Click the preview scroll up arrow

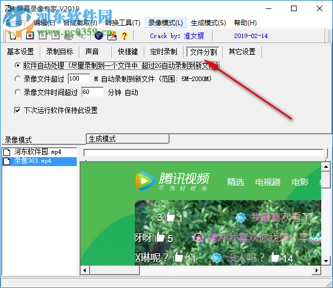(x=326, y=167)
